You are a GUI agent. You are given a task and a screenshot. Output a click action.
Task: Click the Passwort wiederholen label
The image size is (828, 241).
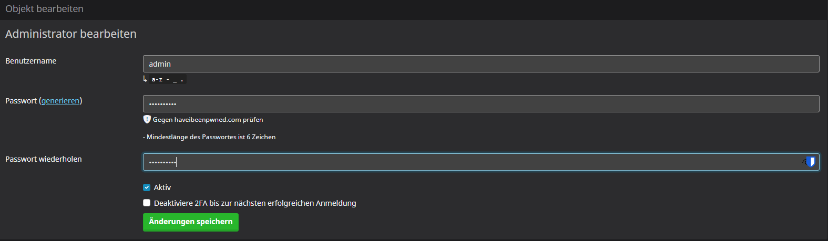pos(44,159)
